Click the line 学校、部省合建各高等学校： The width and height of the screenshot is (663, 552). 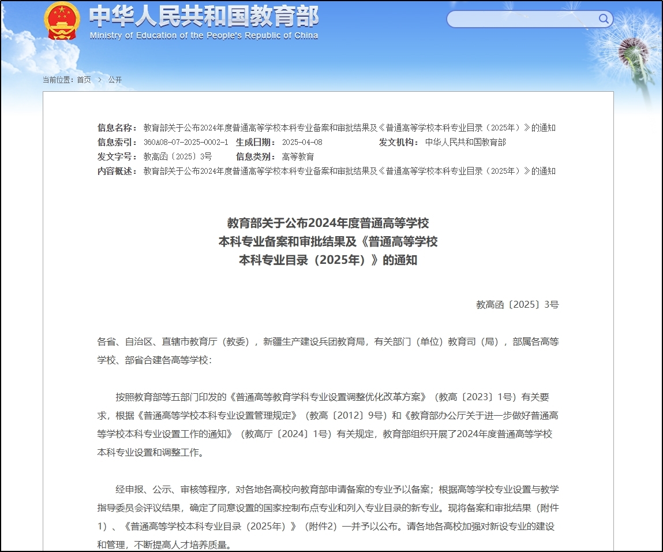154,360
